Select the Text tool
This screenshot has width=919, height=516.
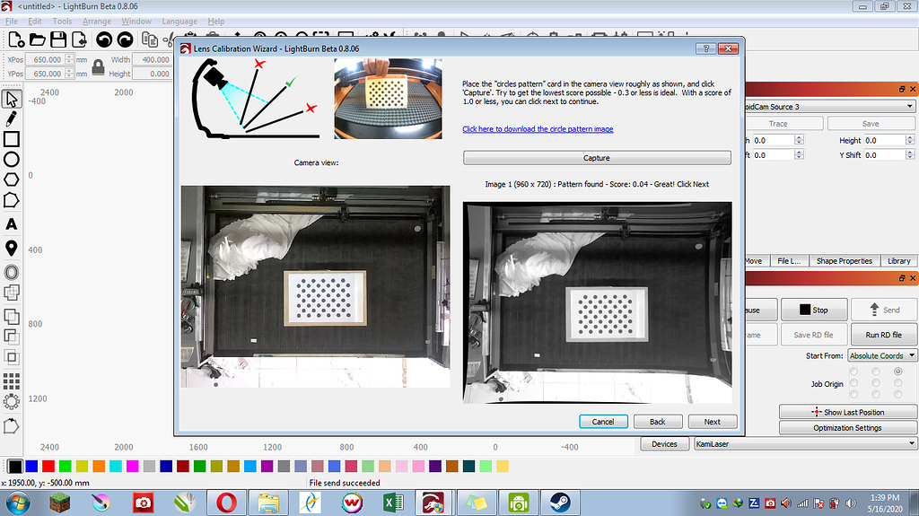[x=11, y=224]
